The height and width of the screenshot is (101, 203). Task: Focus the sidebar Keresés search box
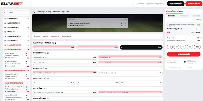pos(16,13)
